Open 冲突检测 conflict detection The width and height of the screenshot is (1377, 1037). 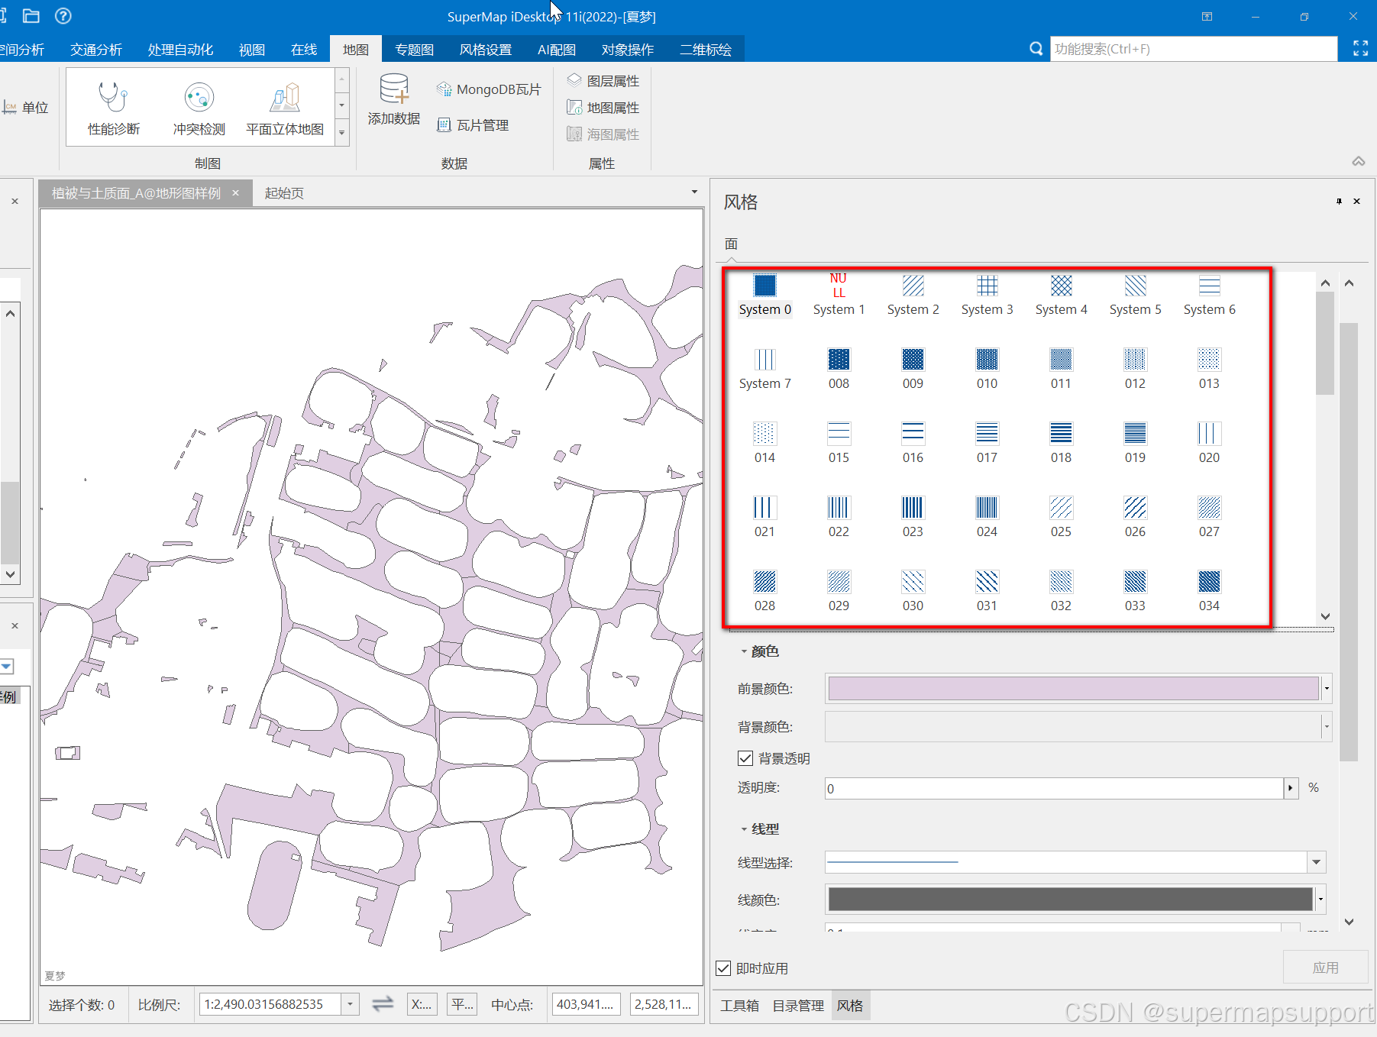click(199, 108)
